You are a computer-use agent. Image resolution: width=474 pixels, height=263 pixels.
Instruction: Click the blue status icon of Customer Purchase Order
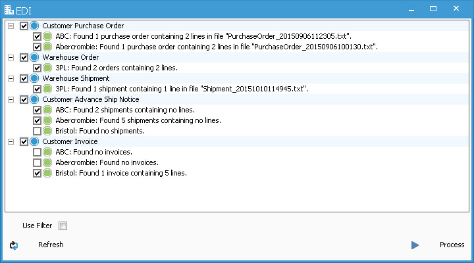tap(34, 26)
